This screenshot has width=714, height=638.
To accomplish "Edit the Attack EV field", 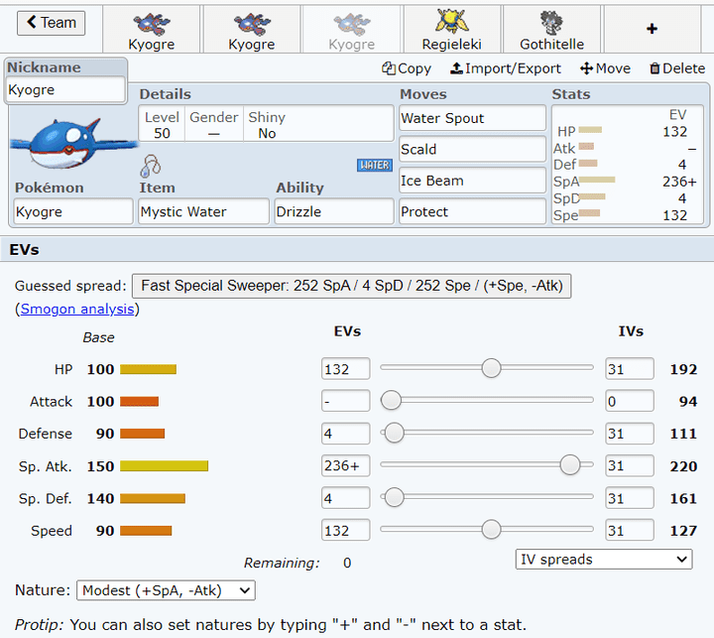I will tap(346, 401).
